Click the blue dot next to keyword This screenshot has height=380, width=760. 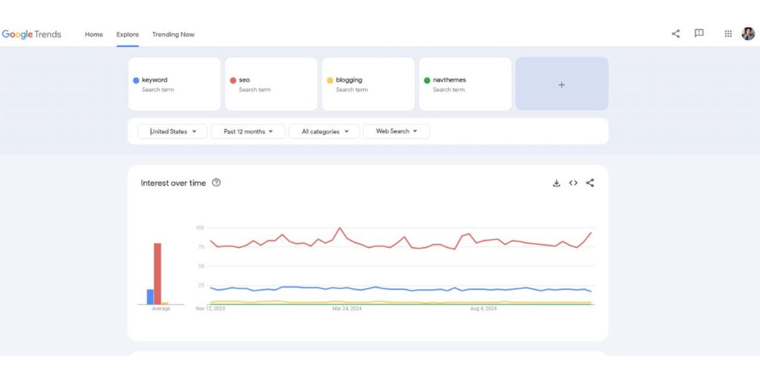coord(137,80)
